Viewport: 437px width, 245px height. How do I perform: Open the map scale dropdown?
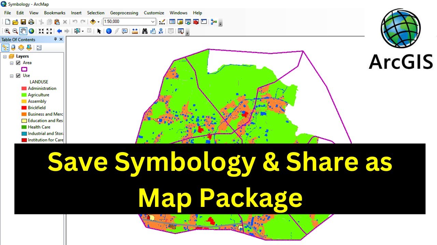click(153, 22)
